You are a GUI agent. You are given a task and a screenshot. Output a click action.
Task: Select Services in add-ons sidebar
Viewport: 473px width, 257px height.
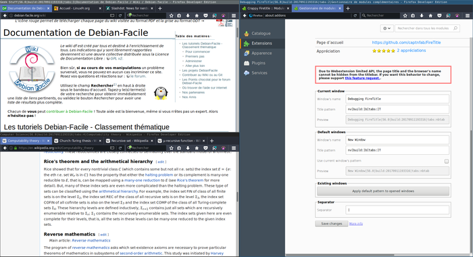[262, 73]
